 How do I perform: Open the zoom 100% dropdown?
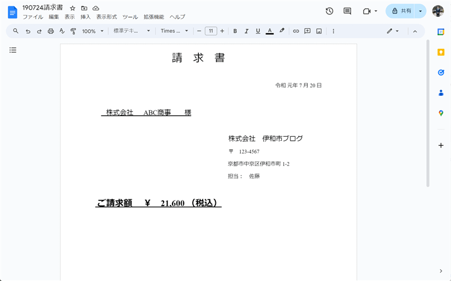(x=92, y=31)
